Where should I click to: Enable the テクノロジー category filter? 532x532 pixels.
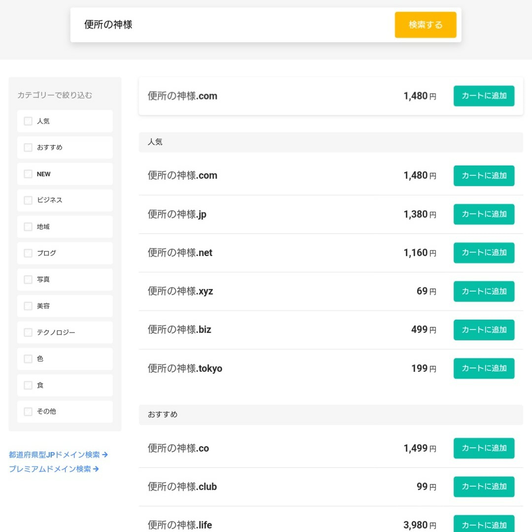[28, 332]
